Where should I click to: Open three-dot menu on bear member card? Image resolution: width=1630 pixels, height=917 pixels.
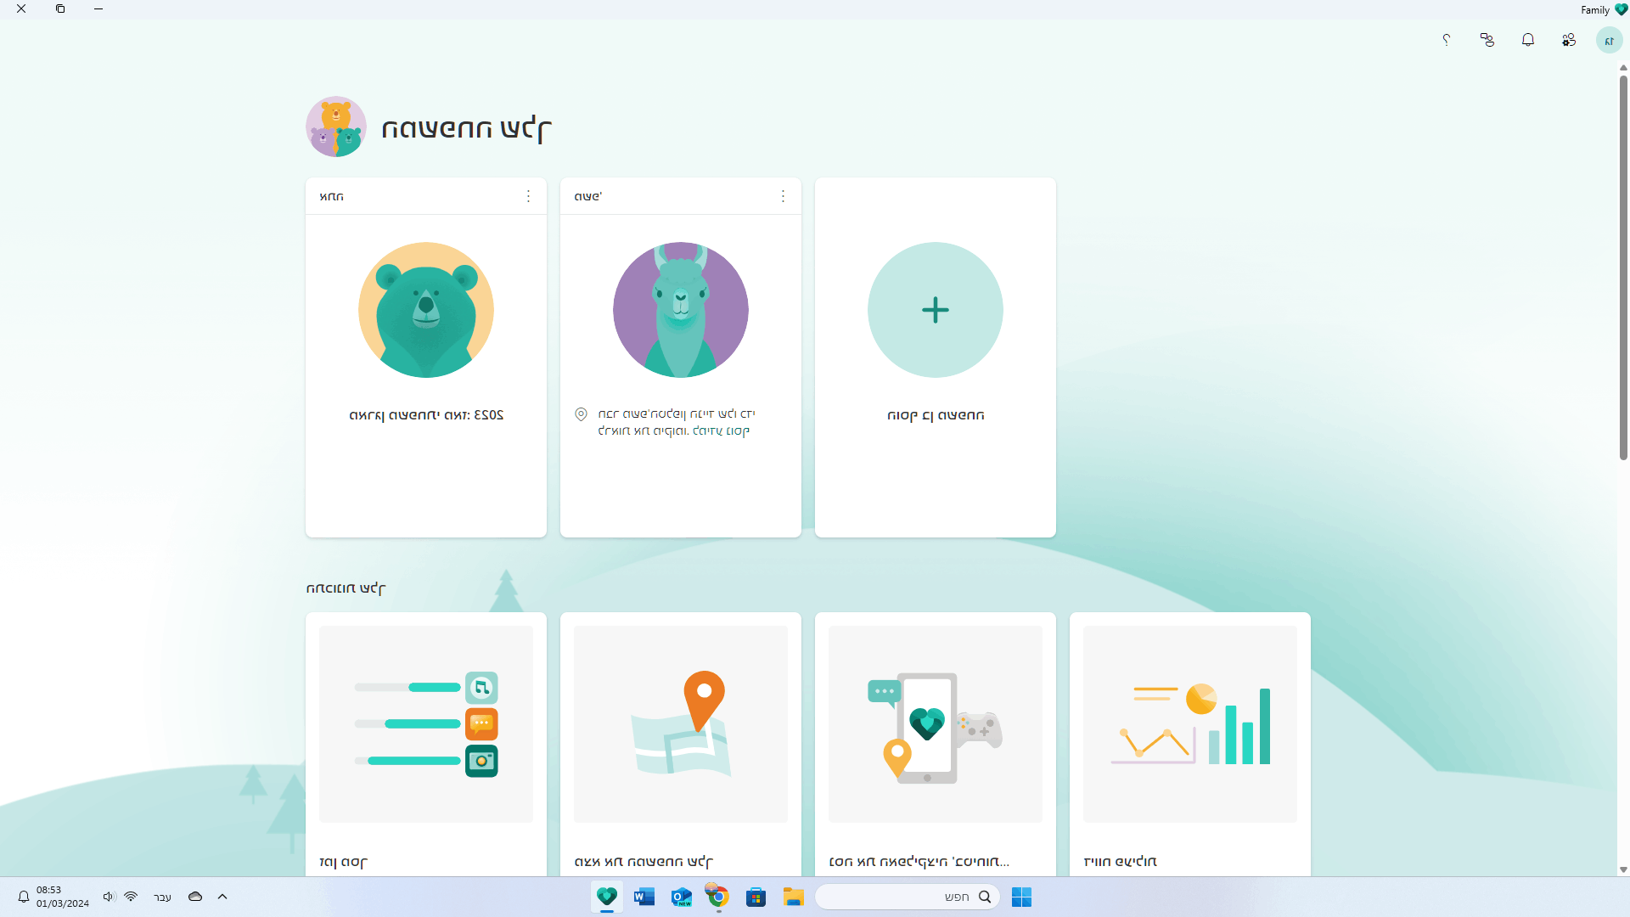(528, 196)
